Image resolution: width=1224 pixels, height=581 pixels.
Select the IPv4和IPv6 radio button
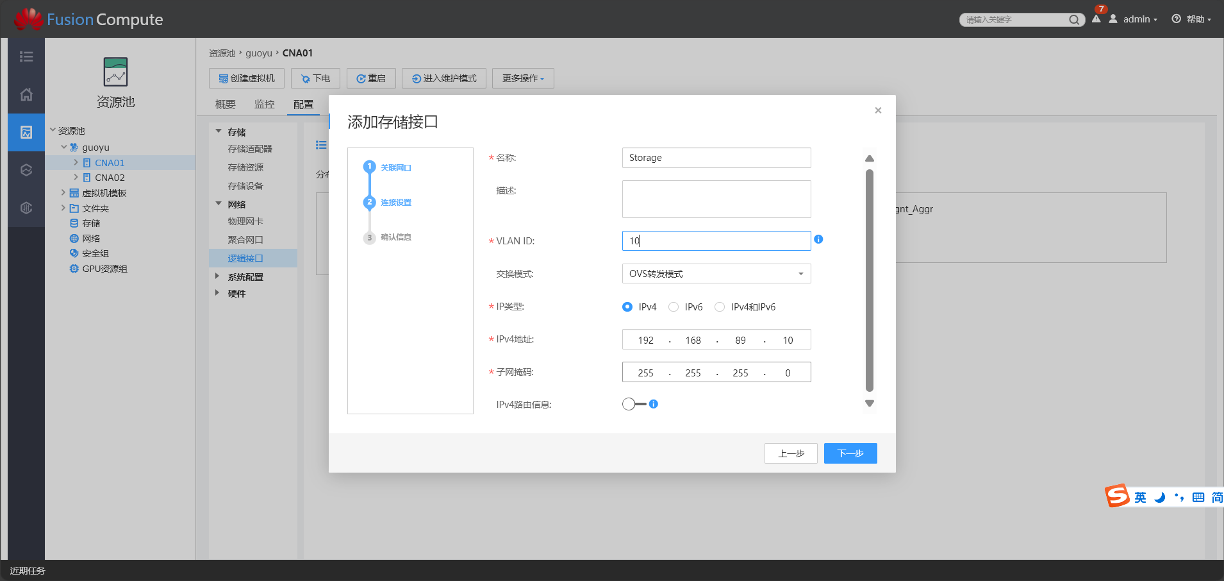[720, 307]
